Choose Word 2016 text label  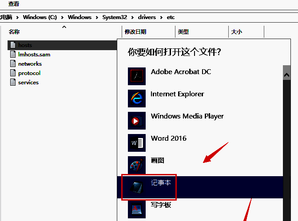(x=169, y=138)
